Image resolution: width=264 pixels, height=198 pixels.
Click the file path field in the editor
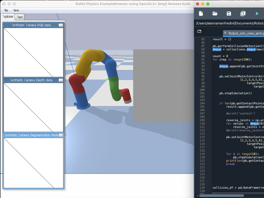pos(230,23)
